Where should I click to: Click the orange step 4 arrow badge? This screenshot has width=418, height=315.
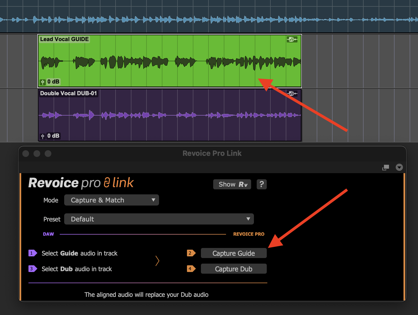(x=191, y=269)
